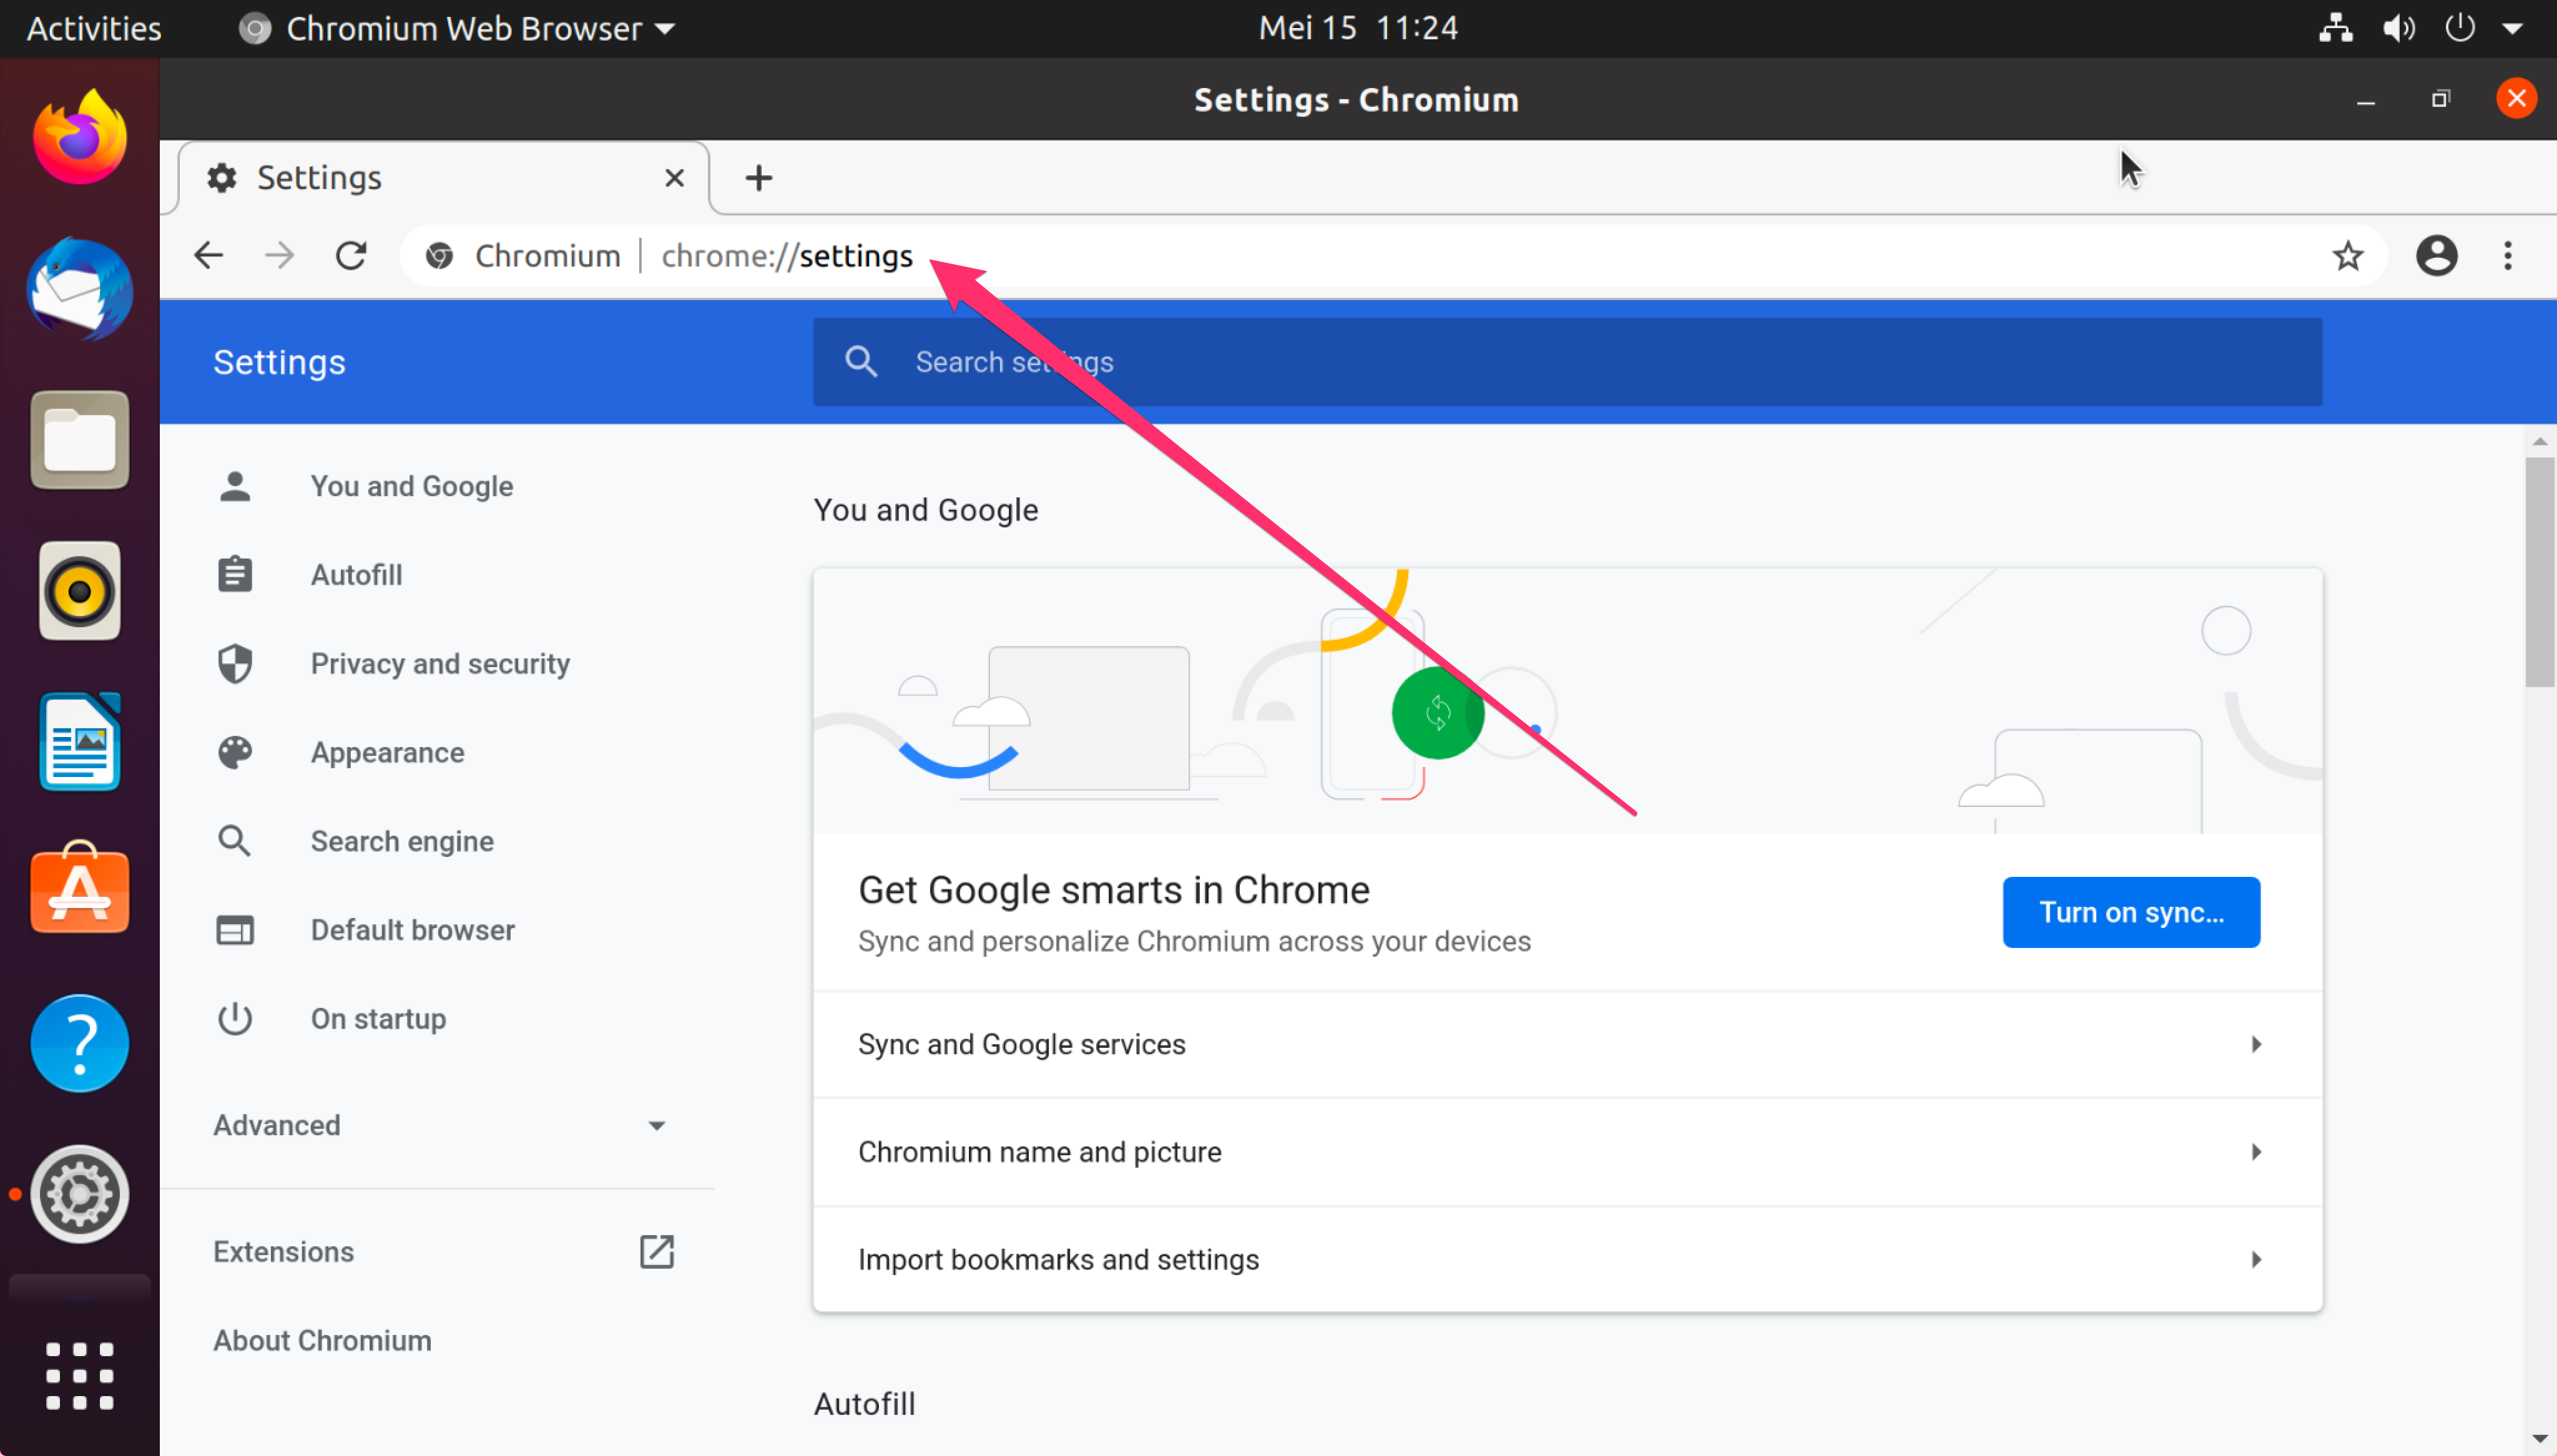Viewport: 2557px width, 1456px height.
Task: Click the 'Get Google smarts in Chrome' heading
Action: pos(1113,890)
